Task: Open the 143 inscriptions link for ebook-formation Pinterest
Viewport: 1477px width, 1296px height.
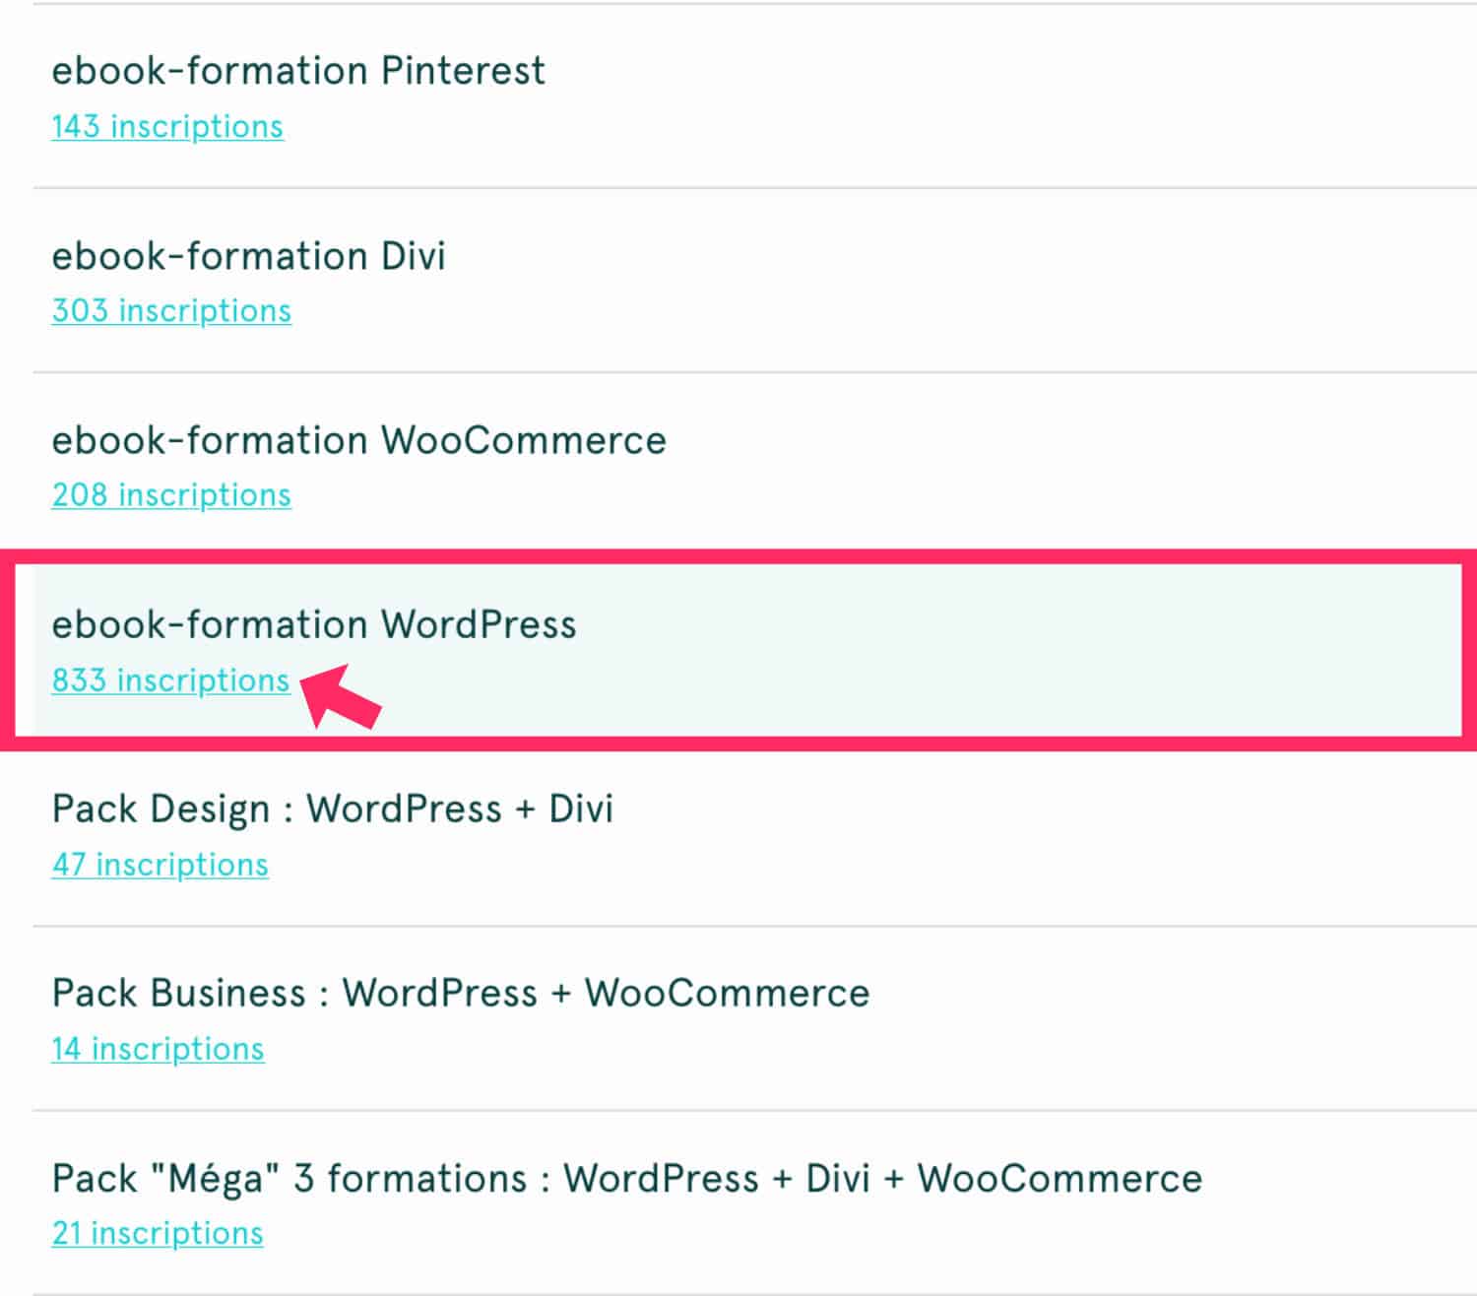Action: tap(167, 125)
